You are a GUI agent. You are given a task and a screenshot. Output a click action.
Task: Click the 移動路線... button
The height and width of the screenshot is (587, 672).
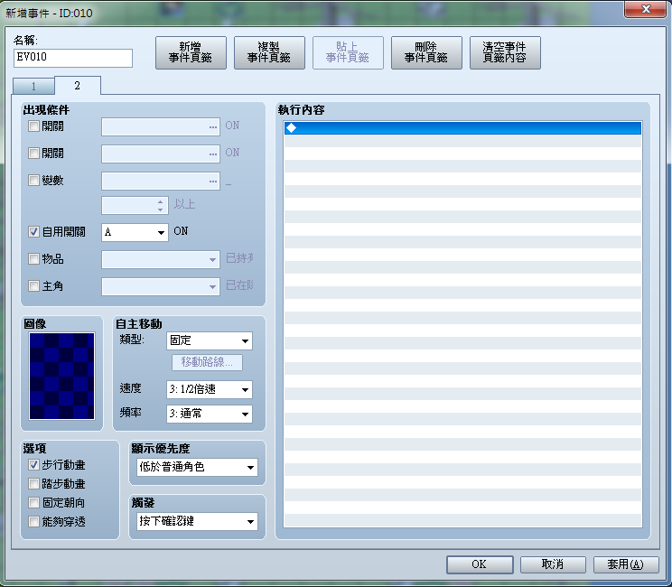tap(207, 362)
